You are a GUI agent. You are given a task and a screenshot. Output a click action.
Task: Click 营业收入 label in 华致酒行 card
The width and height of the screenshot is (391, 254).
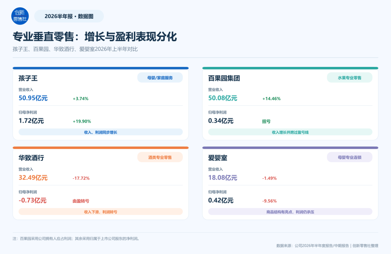(26, 169)
